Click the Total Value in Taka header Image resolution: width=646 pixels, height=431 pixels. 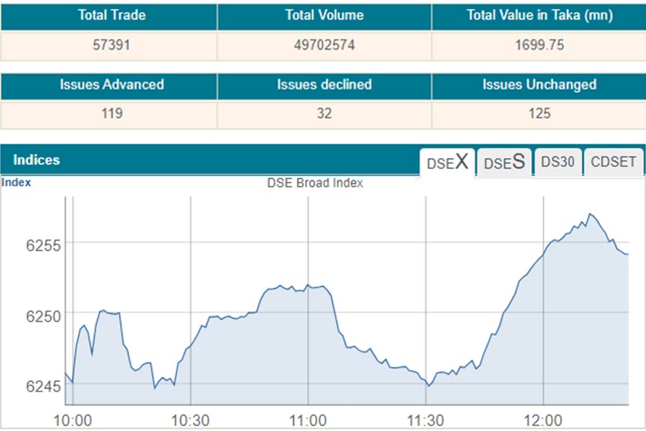[x=539, y=15]
